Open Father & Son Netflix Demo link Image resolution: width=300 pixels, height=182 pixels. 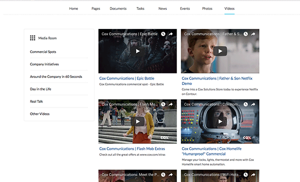click(217, 81)
